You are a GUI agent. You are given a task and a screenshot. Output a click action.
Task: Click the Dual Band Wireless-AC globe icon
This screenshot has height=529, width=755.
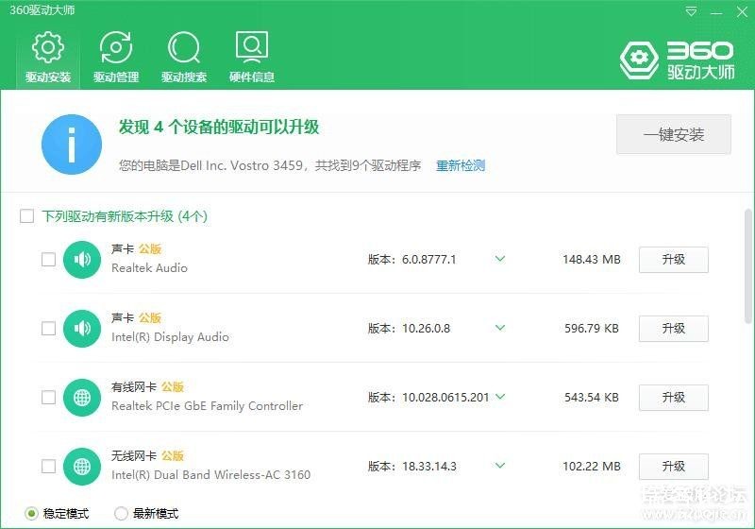(x=82, y=467)
